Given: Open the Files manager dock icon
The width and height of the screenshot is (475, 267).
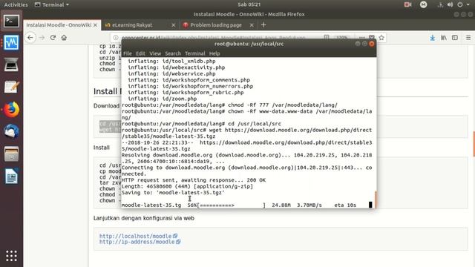Looking at the screenshot, I should (x=12, y=154).
